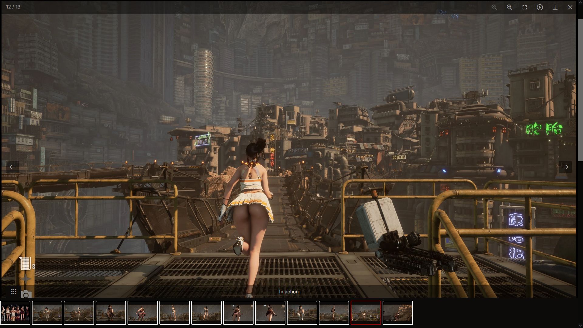Go to the next image arrow
Screen dimensions: 583x328
point(565,167)
